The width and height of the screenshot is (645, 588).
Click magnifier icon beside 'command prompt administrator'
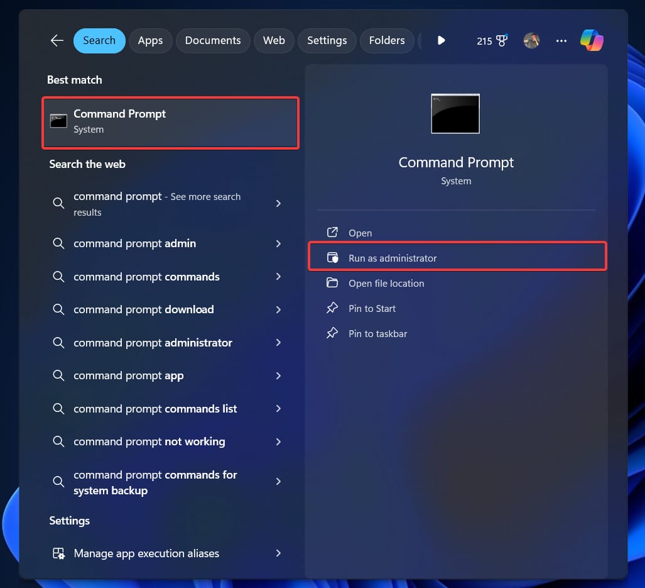58,343
